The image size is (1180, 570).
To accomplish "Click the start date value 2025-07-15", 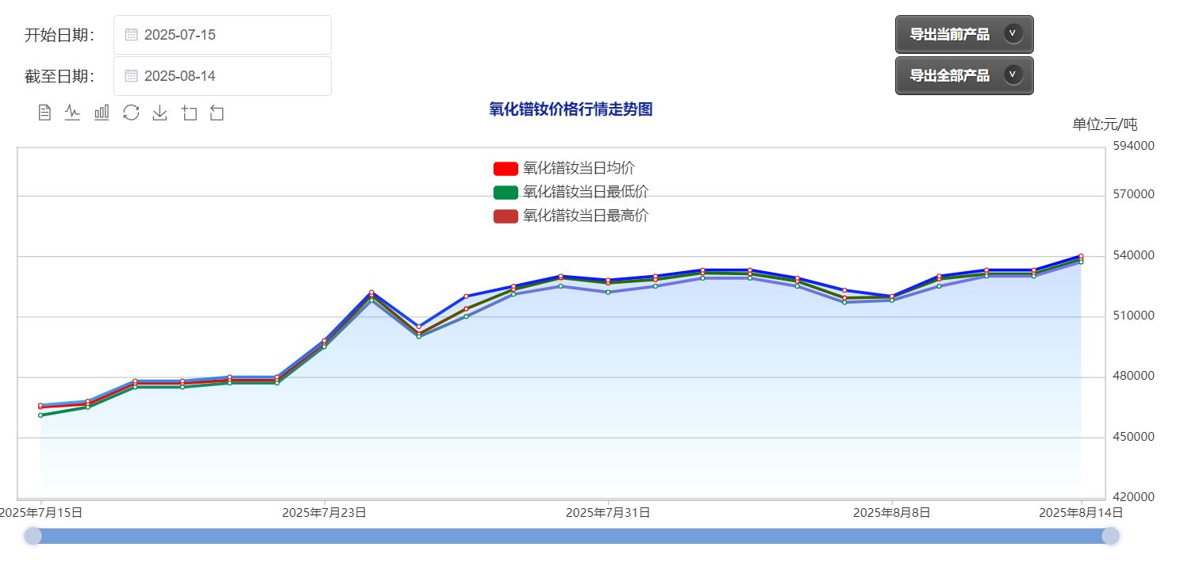I will [x=180, y=35].
